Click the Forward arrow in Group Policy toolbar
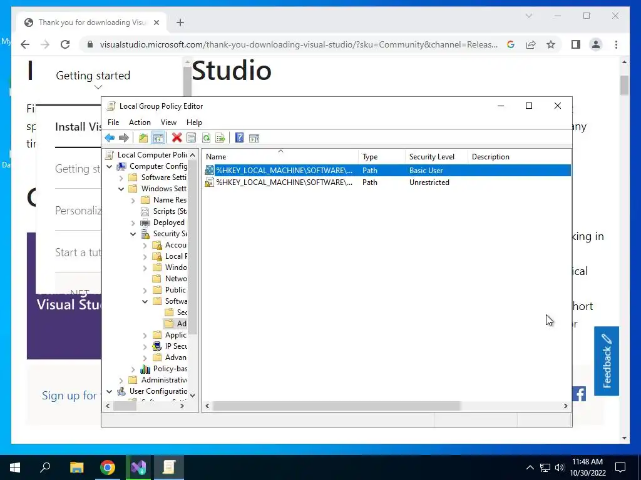 (x=124, y=138)
